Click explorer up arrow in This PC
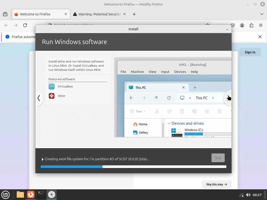 click(x=156, y=98)
